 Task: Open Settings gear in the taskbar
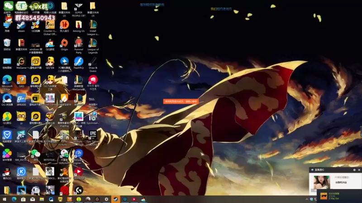coord(106,199)
